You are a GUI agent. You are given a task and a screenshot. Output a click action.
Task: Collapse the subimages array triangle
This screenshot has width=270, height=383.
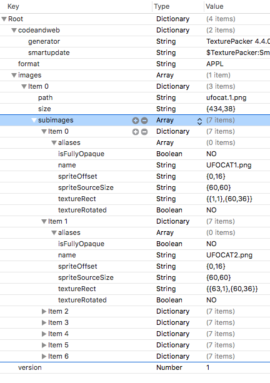(x=34, y=120)
